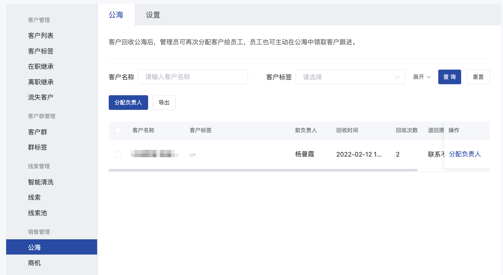503x275 pixels.
Task: Open the 客户标签 select dropdown
Action: 351,77
